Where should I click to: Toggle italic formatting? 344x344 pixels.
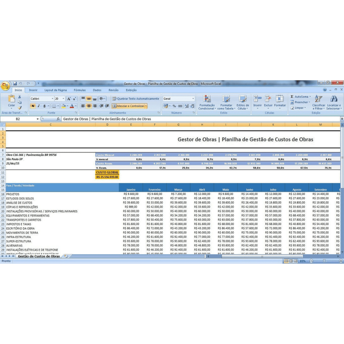tap(39, 106)
